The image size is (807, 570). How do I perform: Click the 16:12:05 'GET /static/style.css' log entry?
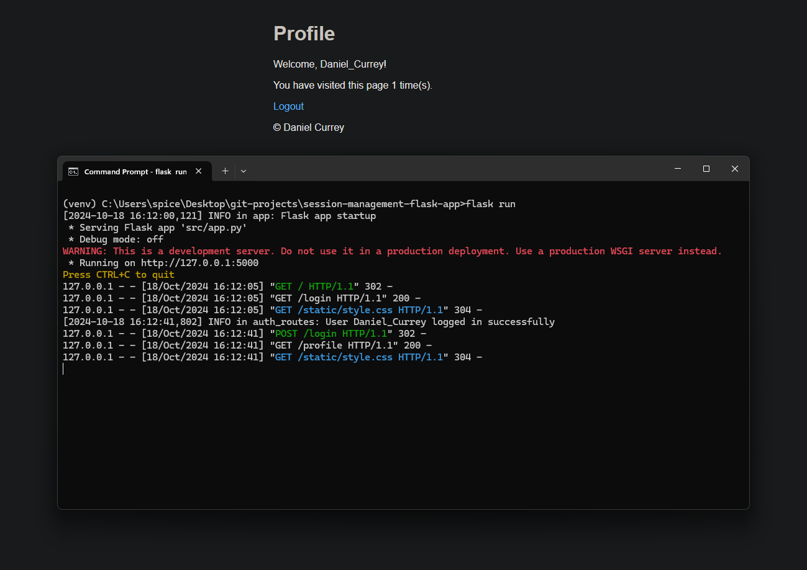273,310
